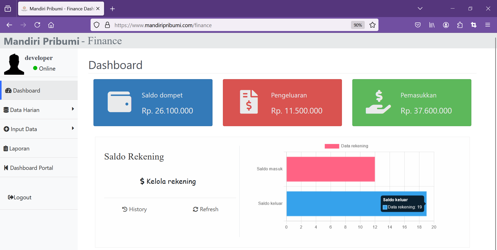This screenshot has height=250, width=497.
Task: Open the Firefox extensions puzzle icon
Action: (x=460, y=25)
